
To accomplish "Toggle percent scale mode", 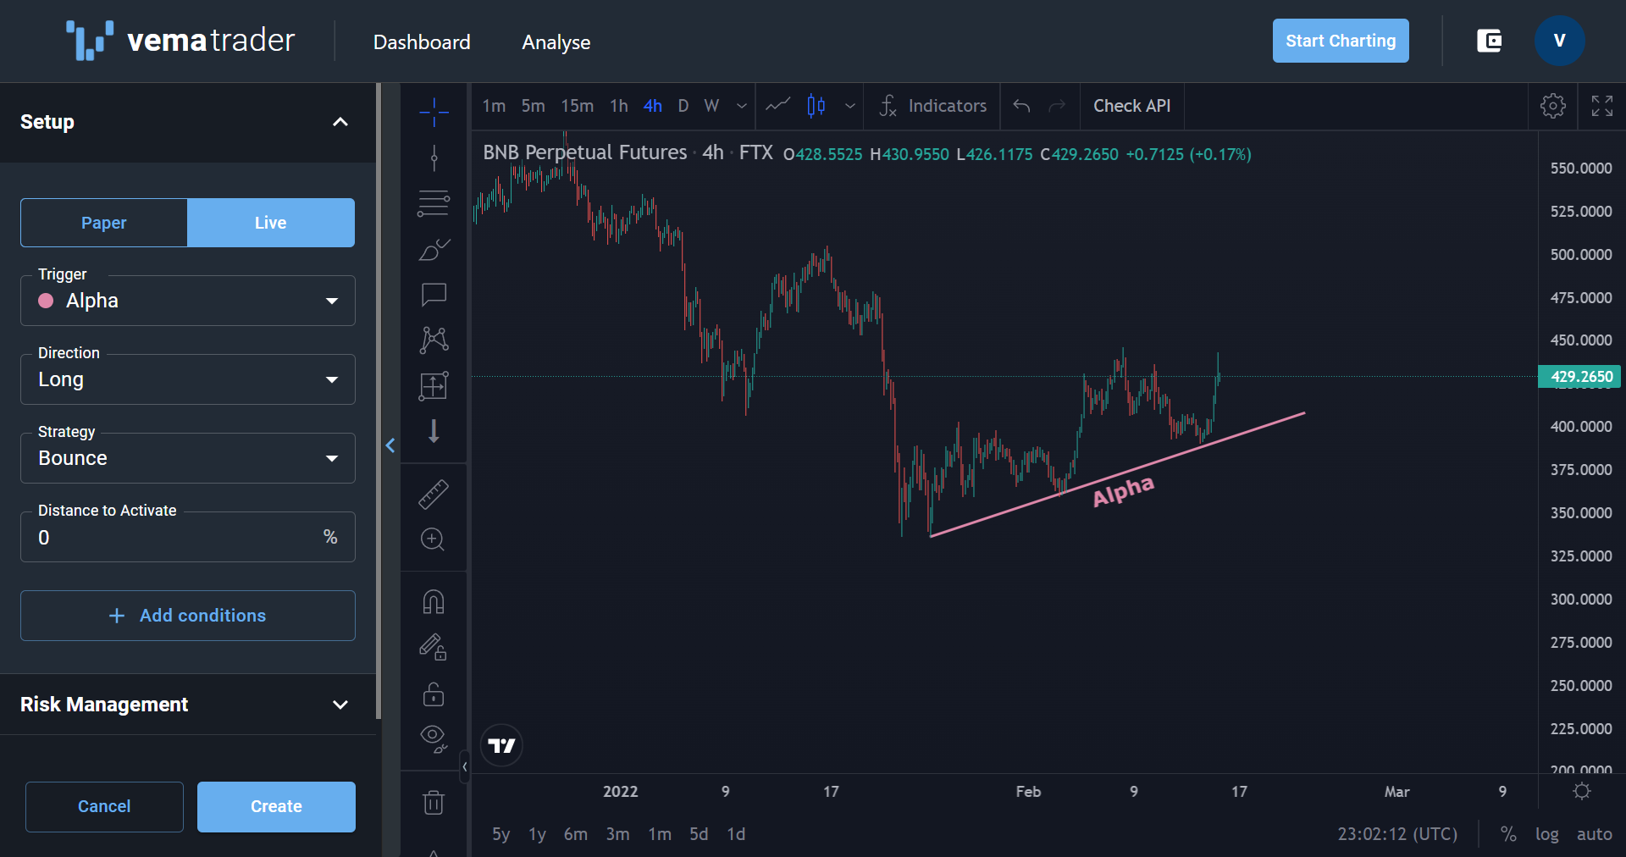I will pos(1508,834).
